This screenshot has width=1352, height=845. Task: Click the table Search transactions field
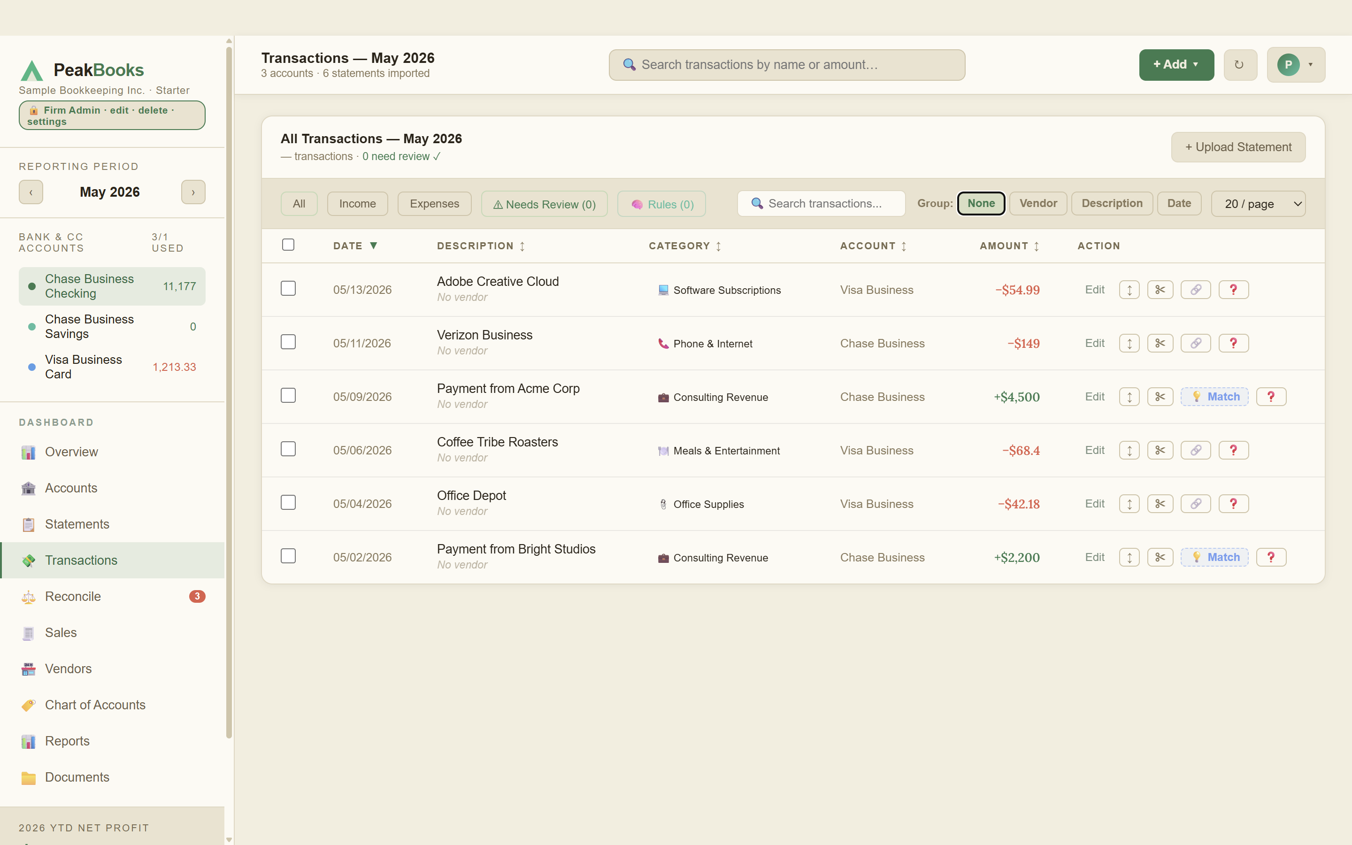(x=821, y=203)
